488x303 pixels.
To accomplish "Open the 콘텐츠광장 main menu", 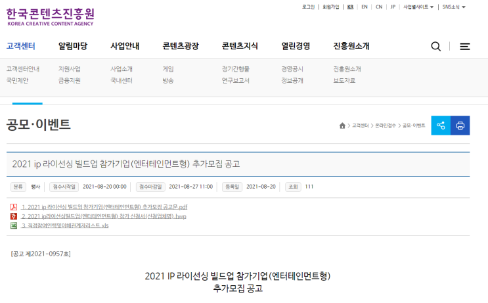I will pos(181,46).
